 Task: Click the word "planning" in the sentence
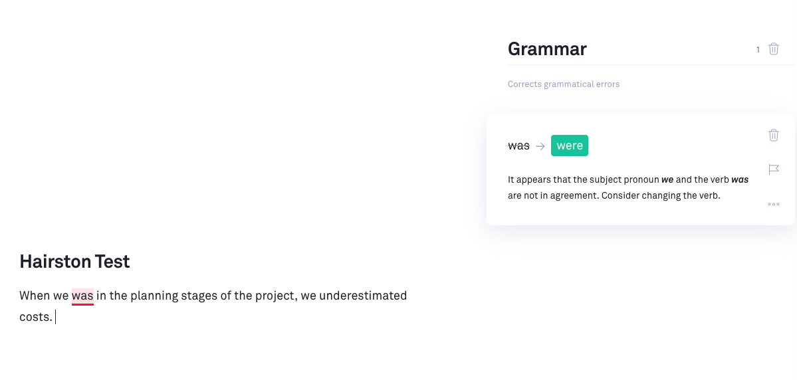pyautogui.click(x=153, y=296)
